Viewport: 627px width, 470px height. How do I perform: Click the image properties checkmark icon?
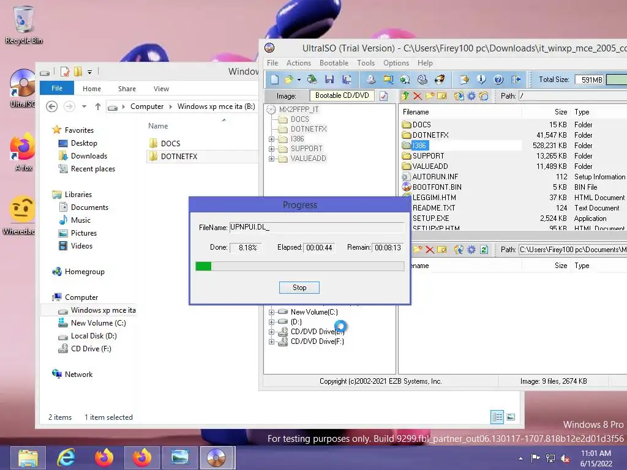(x=383, y=96)
